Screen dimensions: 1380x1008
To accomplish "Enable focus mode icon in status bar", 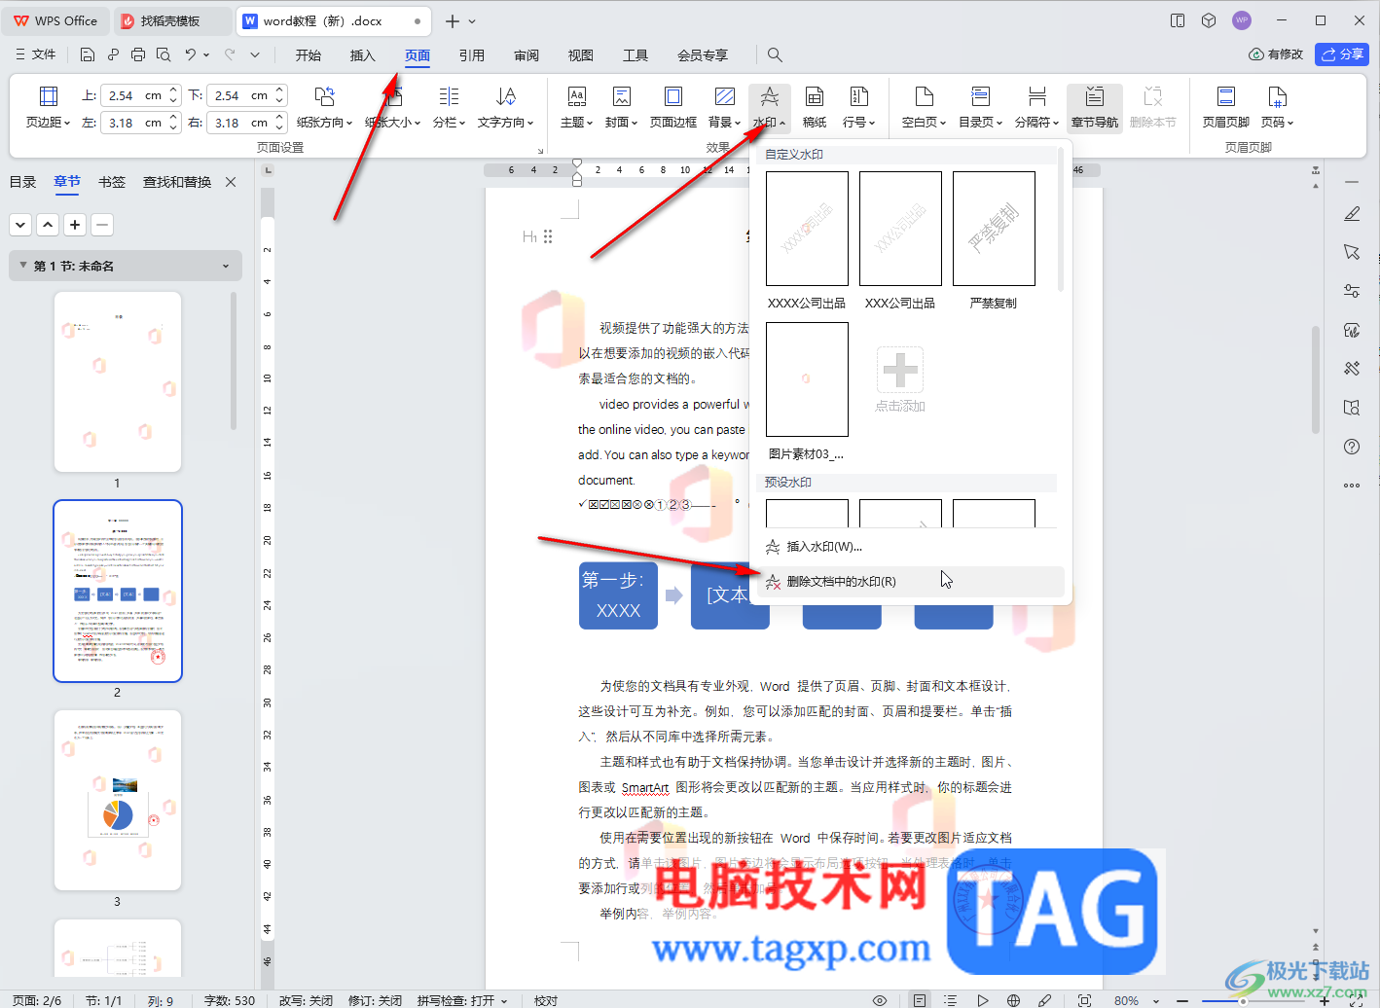I will pos(1084,1000).
